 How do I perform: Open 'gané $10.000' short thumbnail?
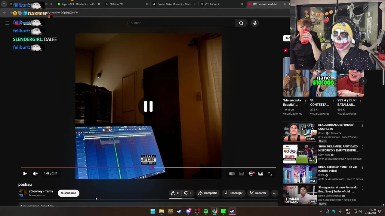323,83
